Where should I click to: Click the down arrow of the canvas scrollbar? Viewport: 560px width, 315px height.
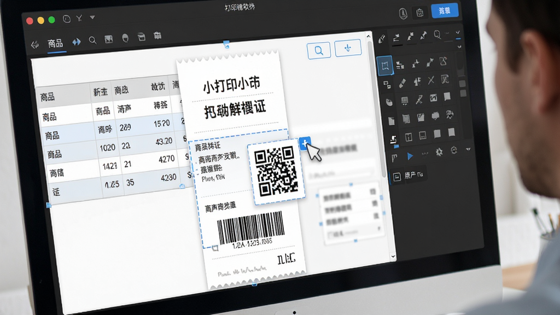(393, 256)
